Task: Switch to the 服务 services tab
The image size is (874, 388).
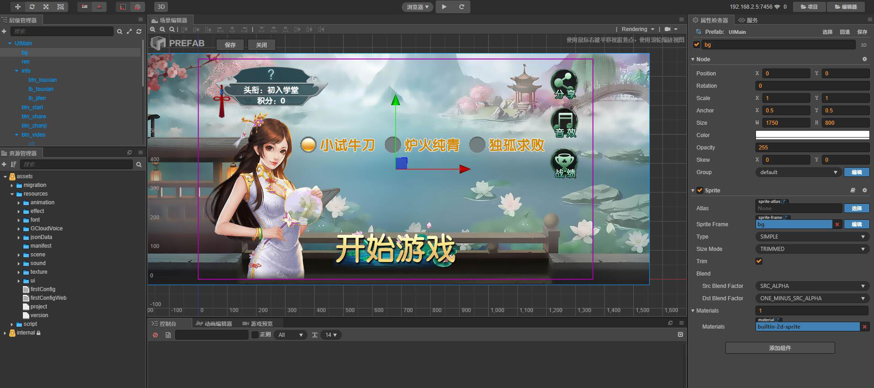Action: click(748, 20)
